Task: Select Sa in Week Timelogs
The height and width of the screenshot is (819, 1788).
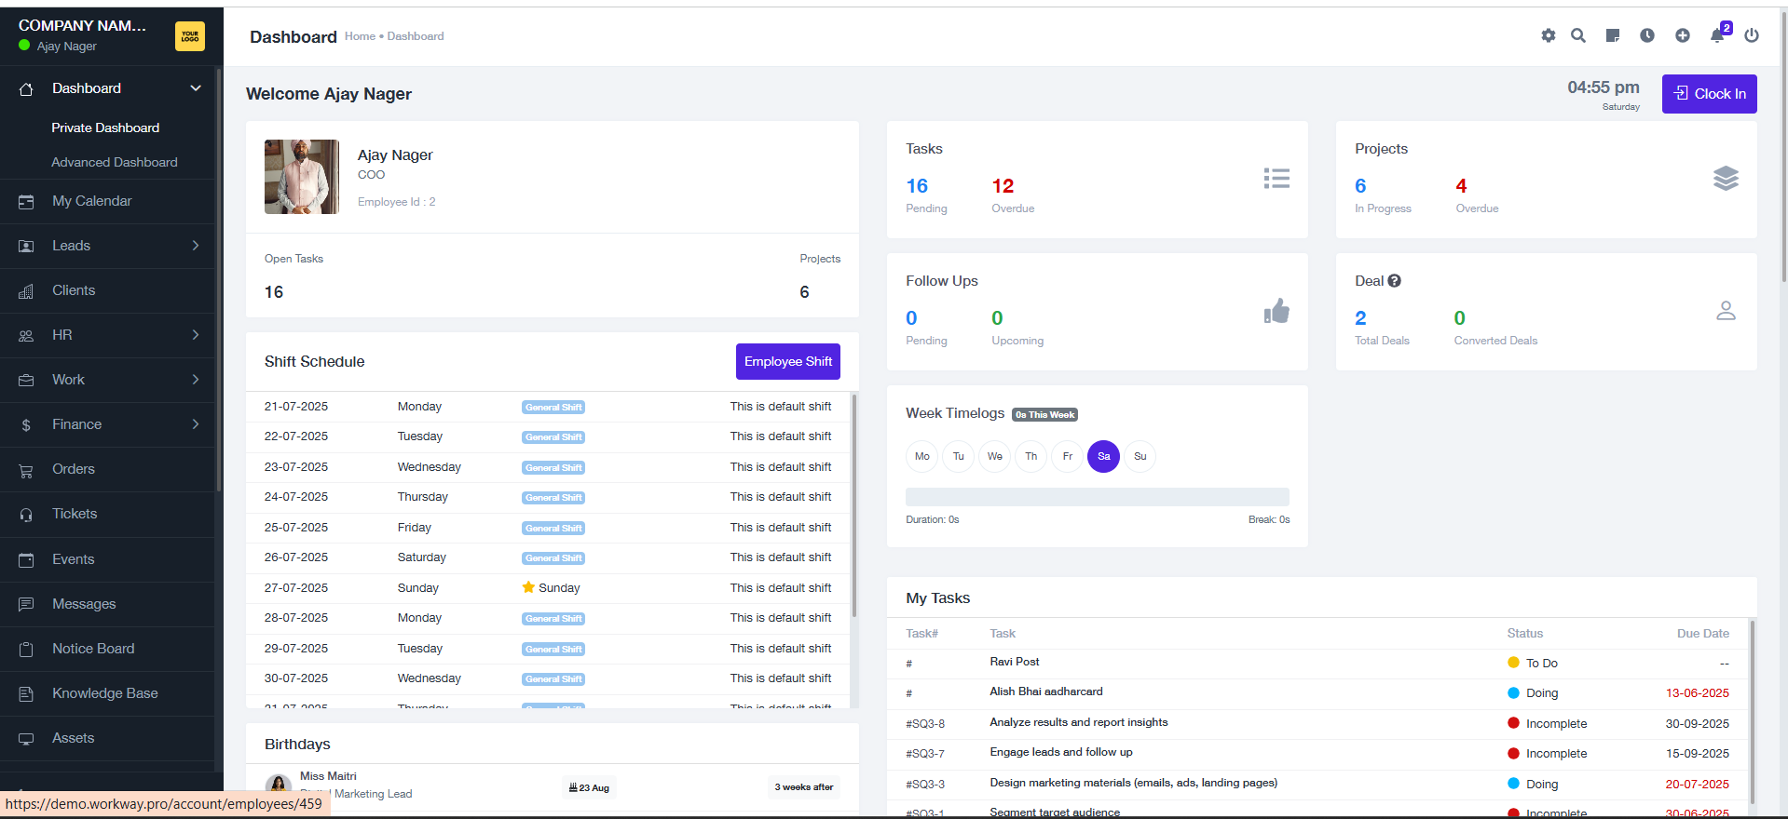Action: (1104, 456)
